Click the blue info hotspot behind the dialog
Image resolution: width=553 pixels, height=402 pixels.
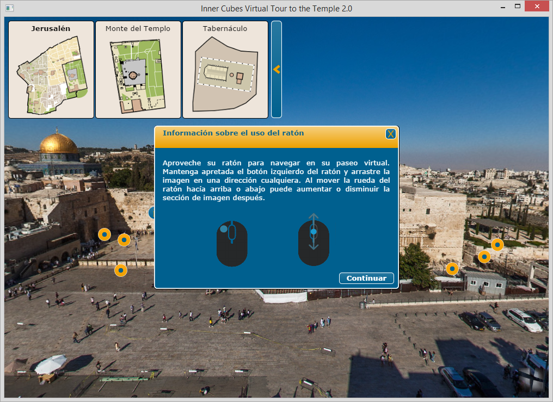(x=151, y=213)
